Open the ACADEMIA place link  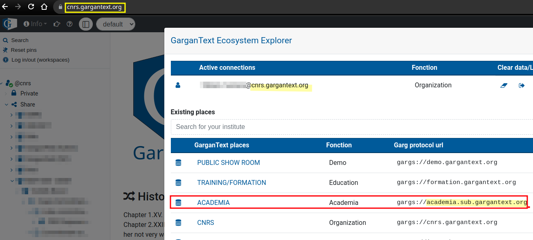pyautogui.click(x=213, y=202)
